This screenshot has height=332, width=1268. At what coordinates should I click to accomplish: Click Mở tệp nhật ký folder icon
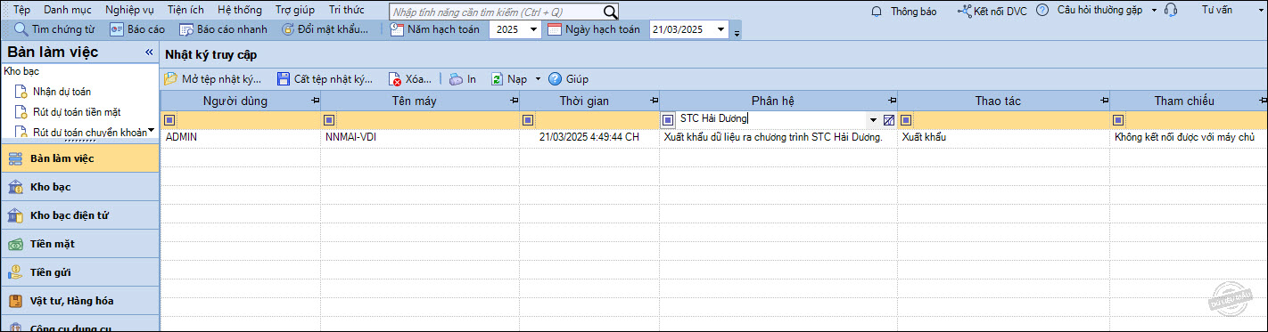coord(170,79)
